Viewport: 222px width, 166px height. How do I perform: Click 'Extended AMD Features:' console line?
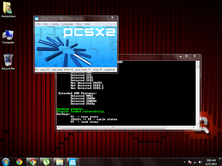(77, 93)
